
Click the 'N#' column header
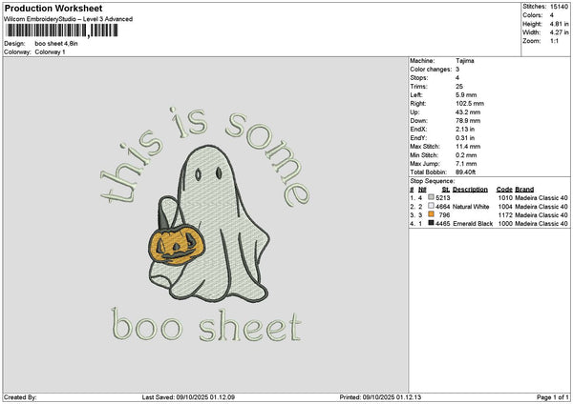(422, 190)
